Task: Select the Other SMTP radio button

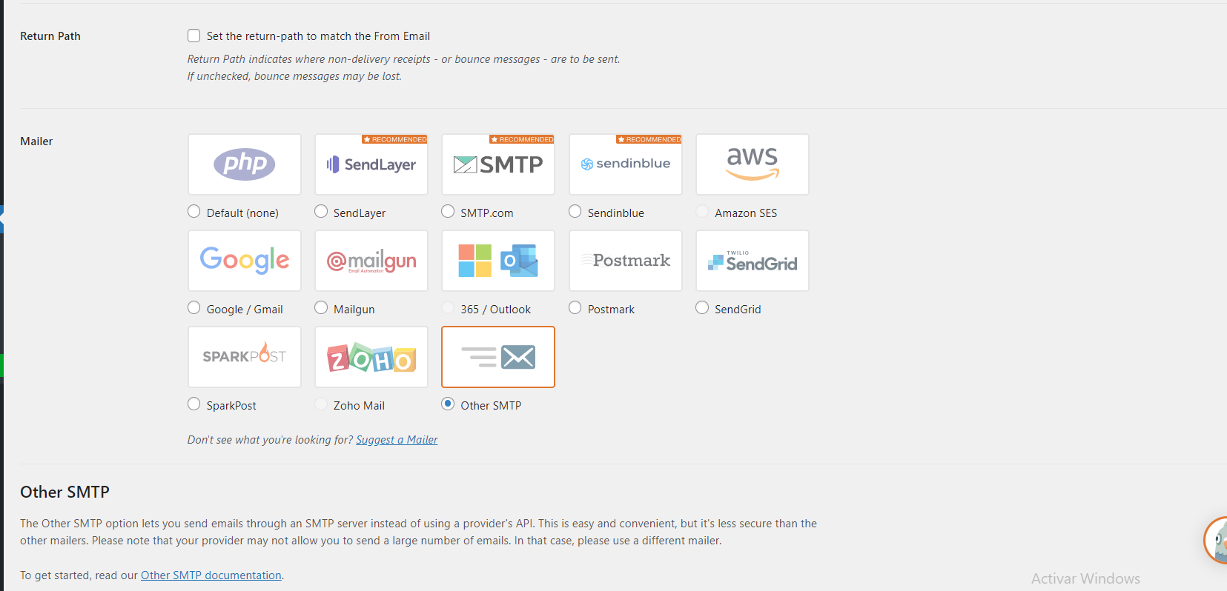Action: (x=448, y=404)
